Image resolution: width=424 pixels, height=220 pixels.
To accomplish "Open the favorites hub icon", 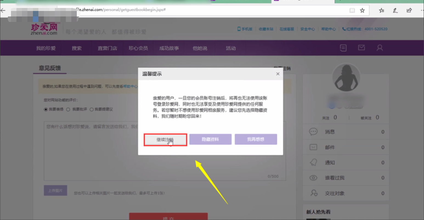I will (381, 10).
